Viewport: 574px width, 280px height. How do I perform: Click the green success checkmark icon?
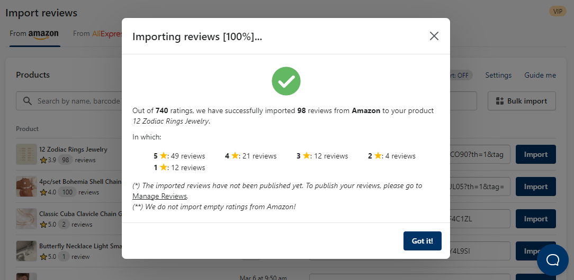click(x=286, y=81)
